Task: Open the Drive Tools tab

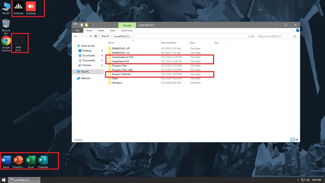Action: pyautogui.click(x=127, y=30)
